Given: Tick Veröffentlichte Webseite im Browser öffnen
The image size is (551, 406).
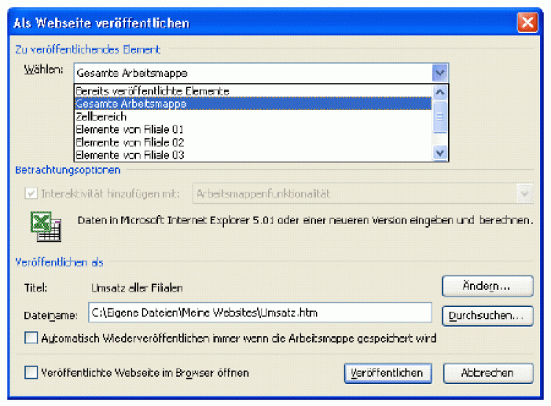Looking at the screenshot, I should click(31, 373).
